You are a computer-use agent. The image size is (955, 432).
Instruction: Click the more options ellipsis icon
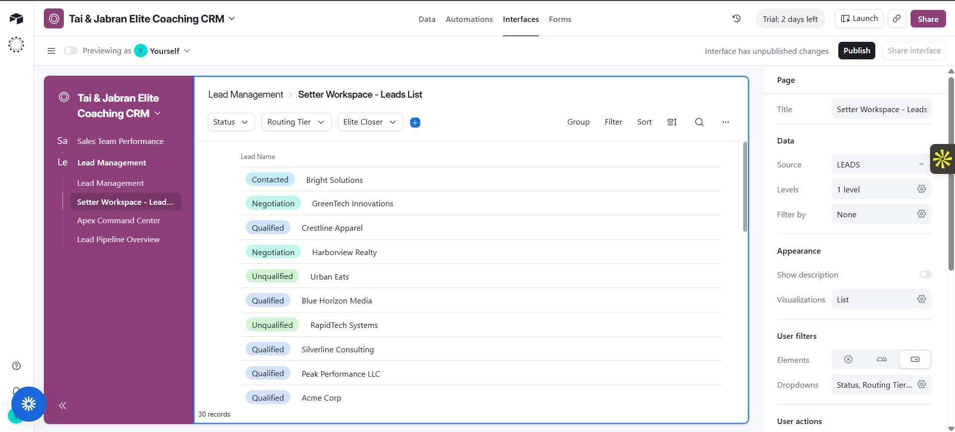(x=725, y=122)
